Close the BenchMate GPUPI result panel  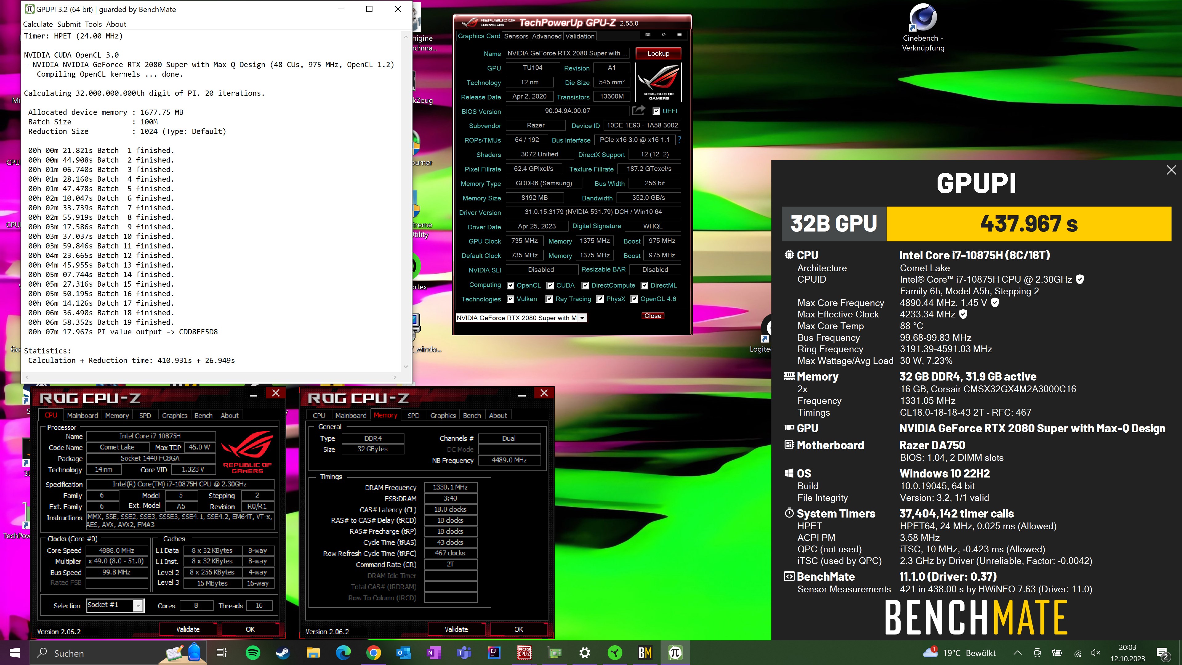[1171, 170]
